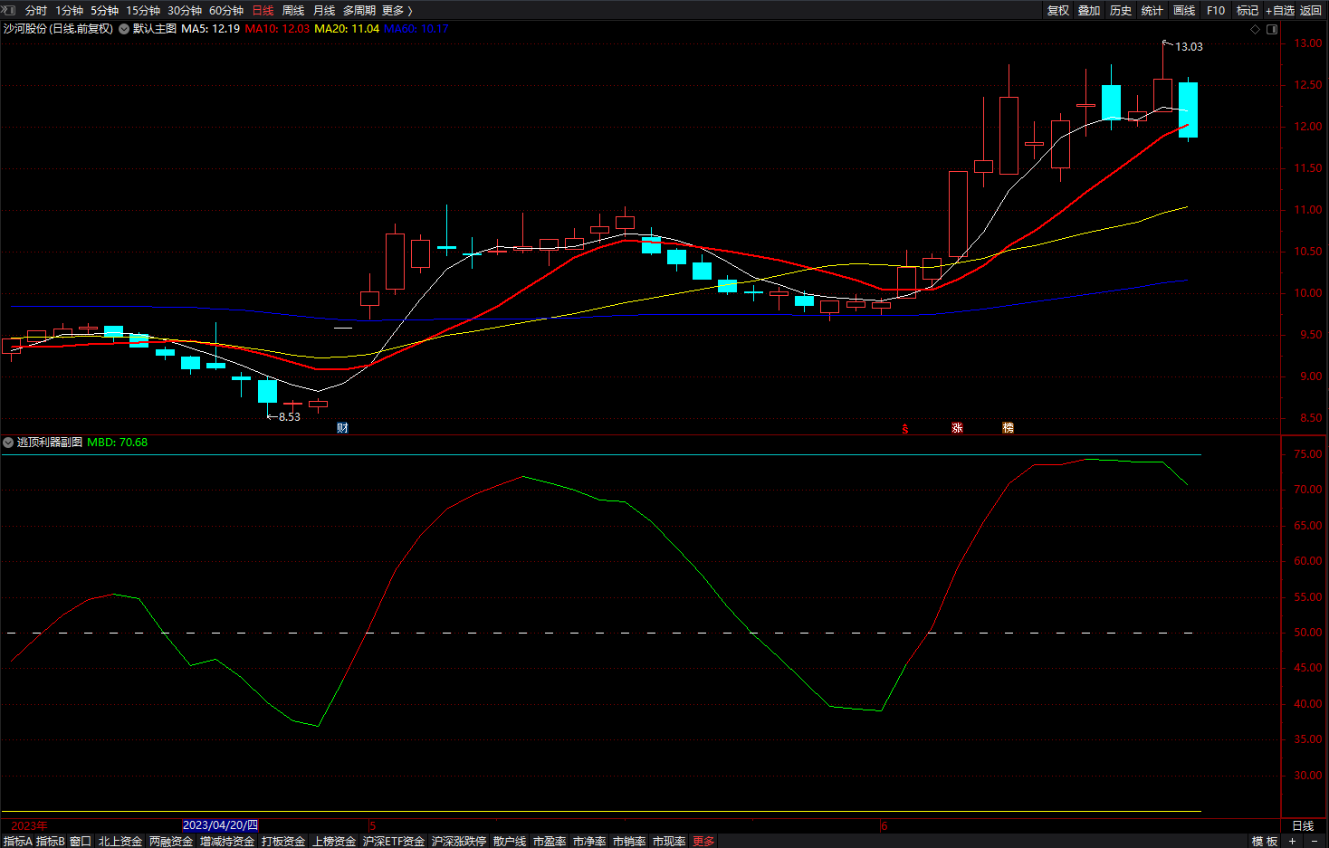Open the 北上资金 indicator tab
Image resolution: width=1329 pixels, height=848 pixels.
pyautogui.click(x=120, y=841)
